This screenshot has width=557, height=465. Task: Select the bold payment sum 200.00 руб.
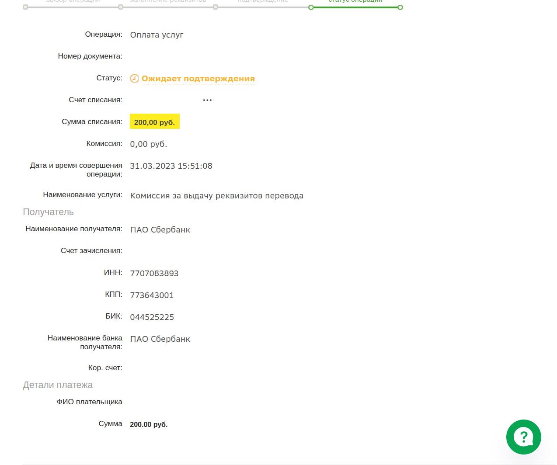coord(149,424)
